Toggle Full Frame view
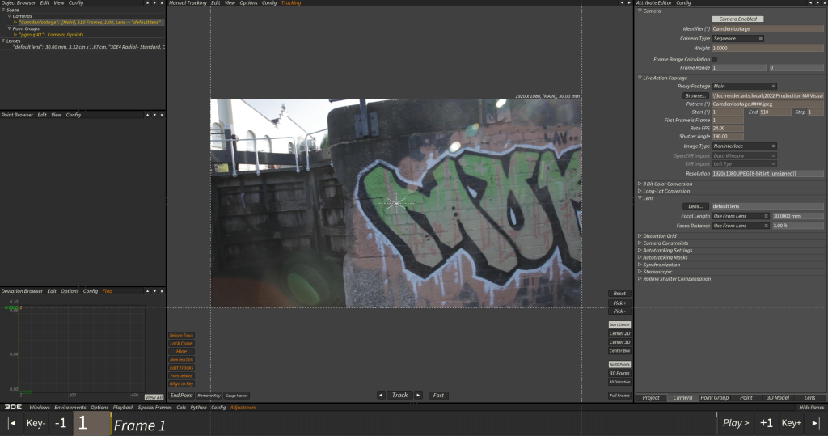The width and height of the screenshot is (828, 436). [619, 396]
